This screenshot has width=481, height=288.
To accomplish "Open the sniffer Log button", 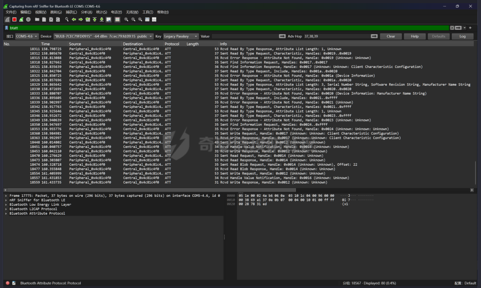I will [462, 36].
